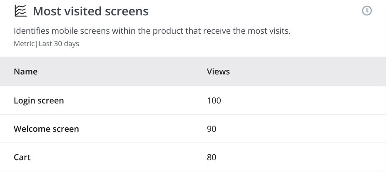
Task: Click the divider line below Cart row
Action: pos(193,171)
